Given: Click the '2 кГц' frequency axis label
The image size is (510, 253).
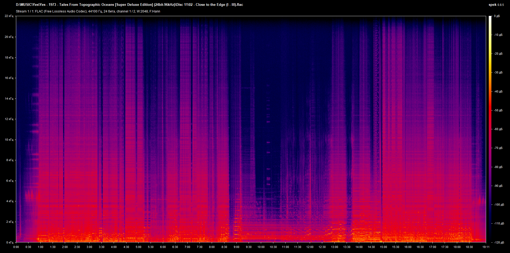Looking at the screenshot, I should [x=10, y=222].
